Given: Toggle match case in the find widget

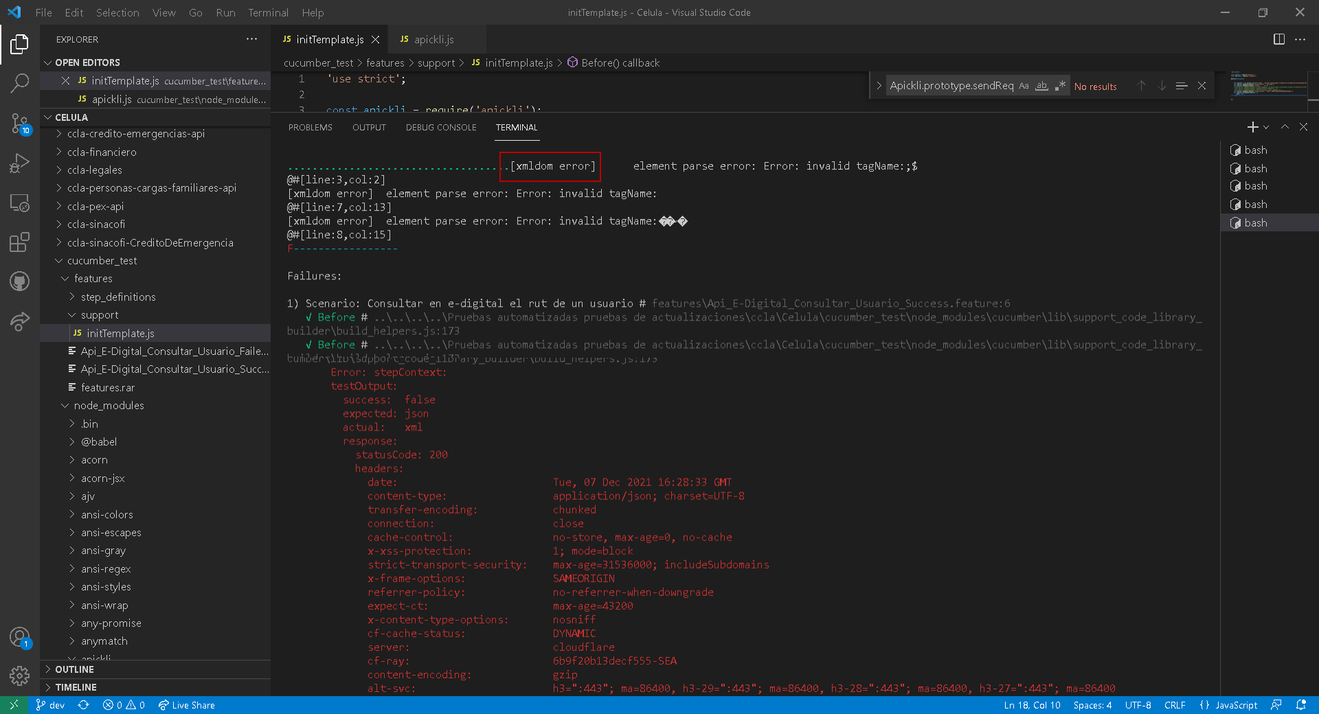Looking at the screenshot, I should [1024, 85].
